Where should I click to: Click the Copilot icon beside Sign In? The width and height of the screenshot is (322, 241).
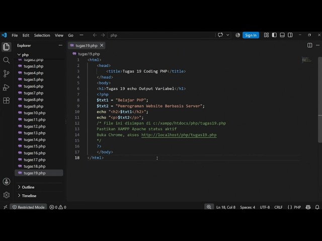[x=237, y=35]
